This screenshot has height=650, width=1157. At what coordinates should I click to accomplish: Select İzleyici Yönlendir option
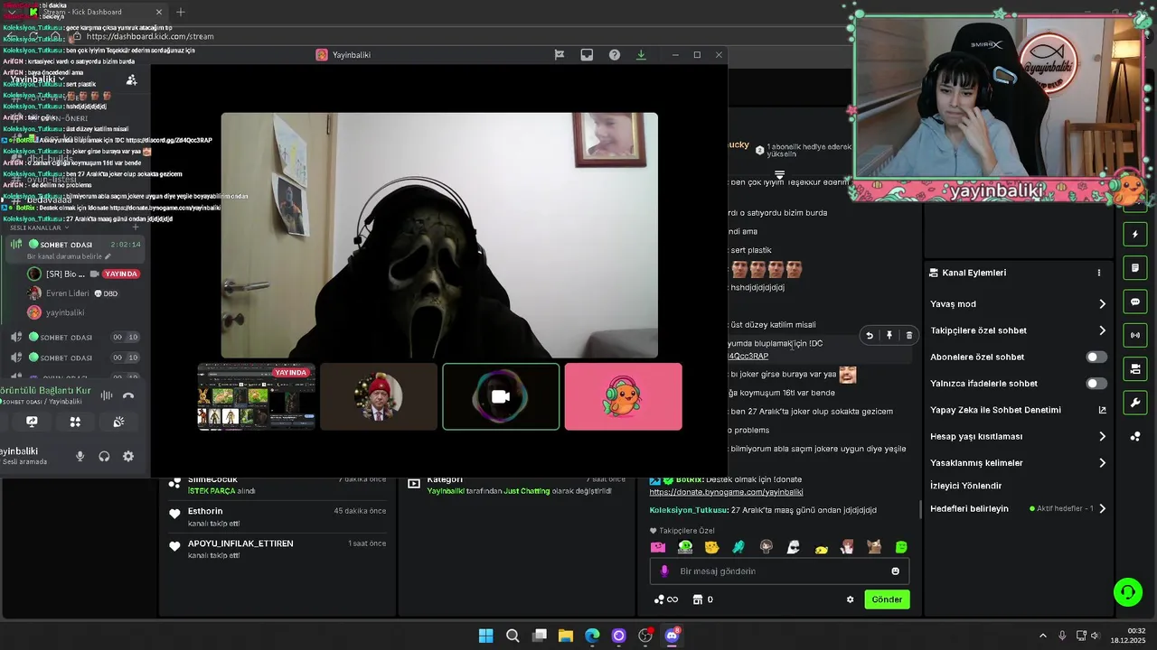pyautogui.click(x=965, y=486)
